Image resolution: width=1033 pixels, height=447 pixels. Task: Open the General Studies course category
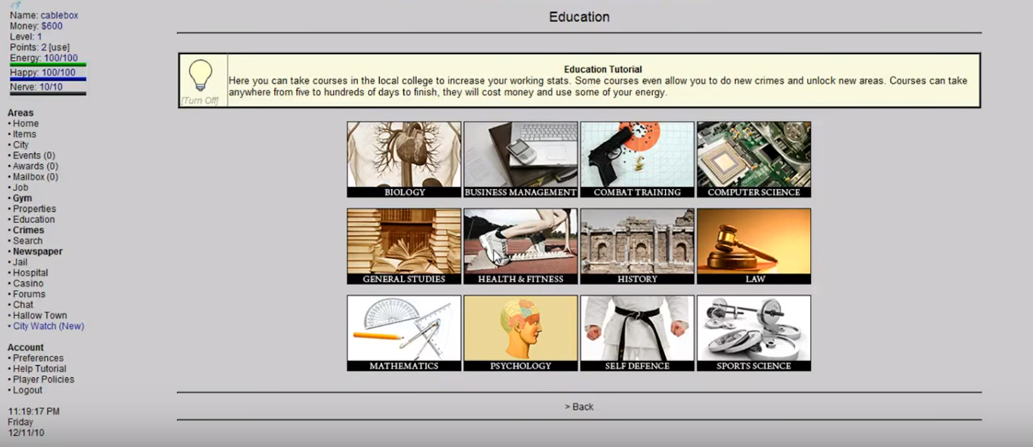404,246
